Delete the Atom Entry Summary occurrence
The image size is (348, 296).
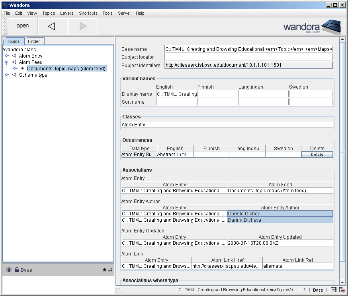coord(317,155)
